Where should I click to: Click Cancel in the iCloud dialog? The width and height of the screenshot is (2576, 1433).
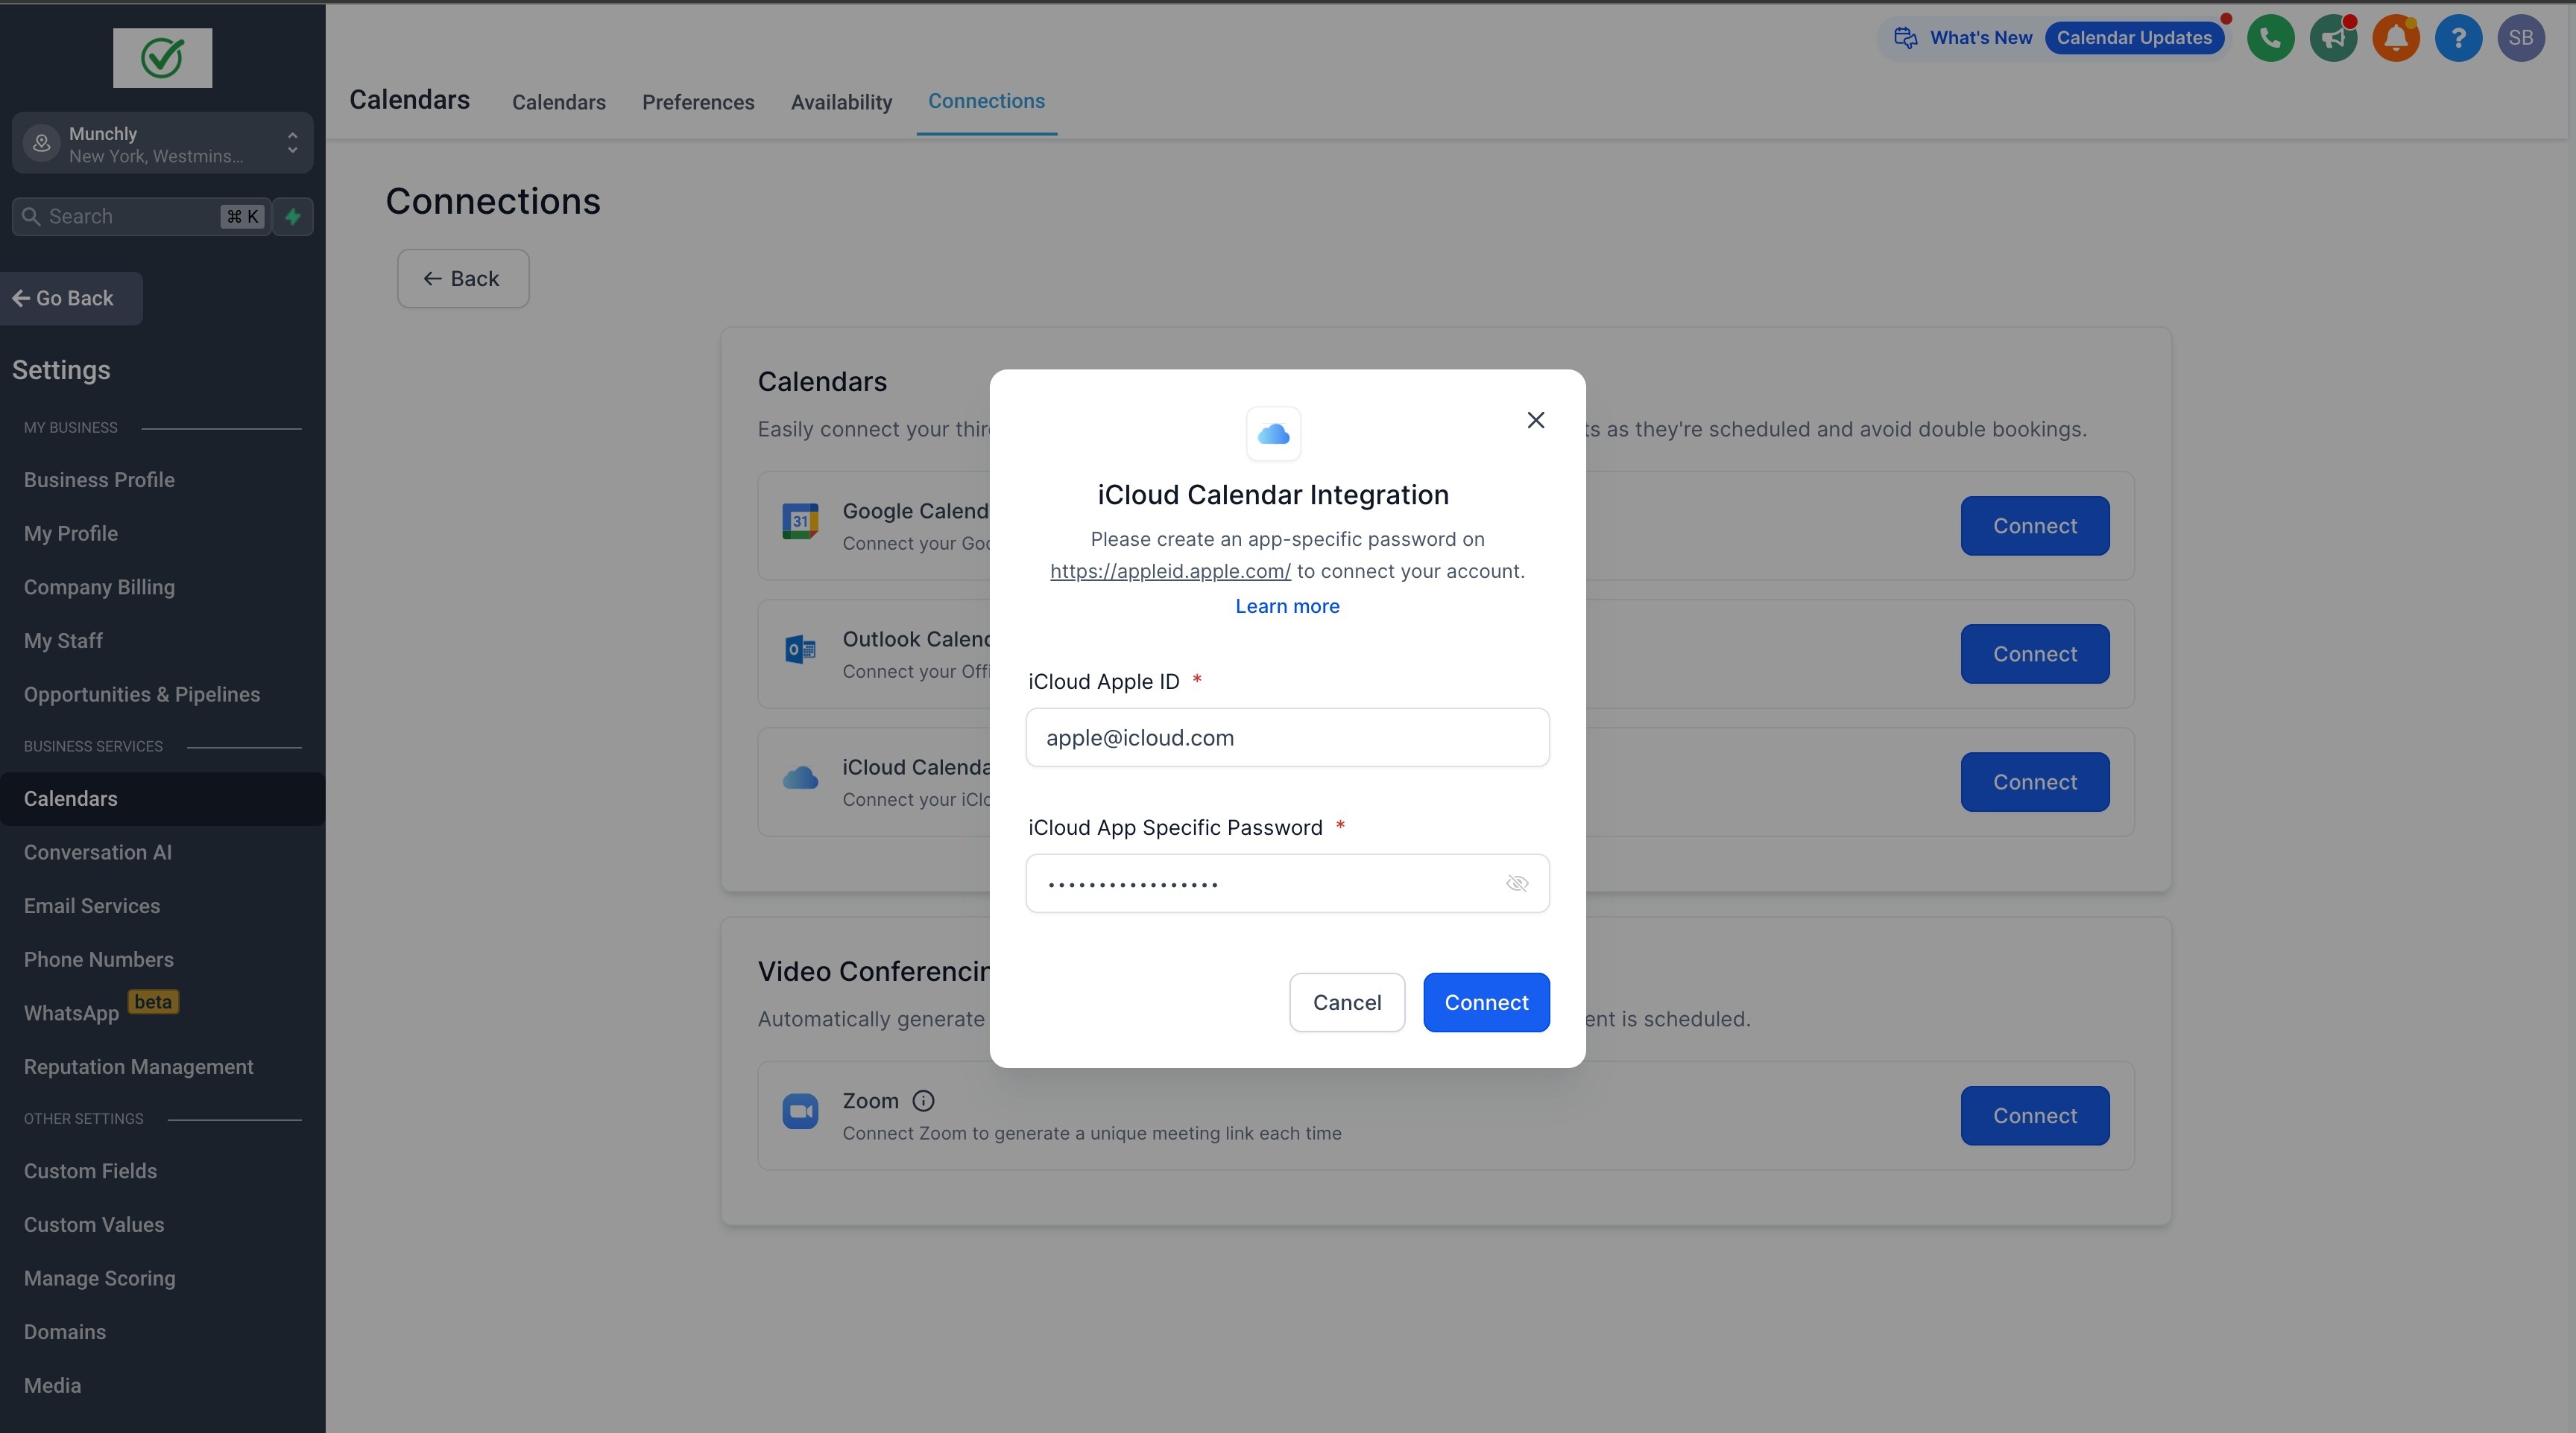1346,1003
